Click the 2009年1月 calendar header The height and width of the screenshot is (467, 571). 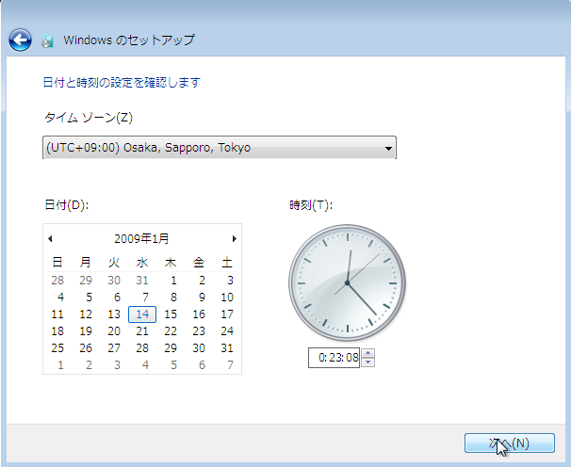[x=141, y=239]
